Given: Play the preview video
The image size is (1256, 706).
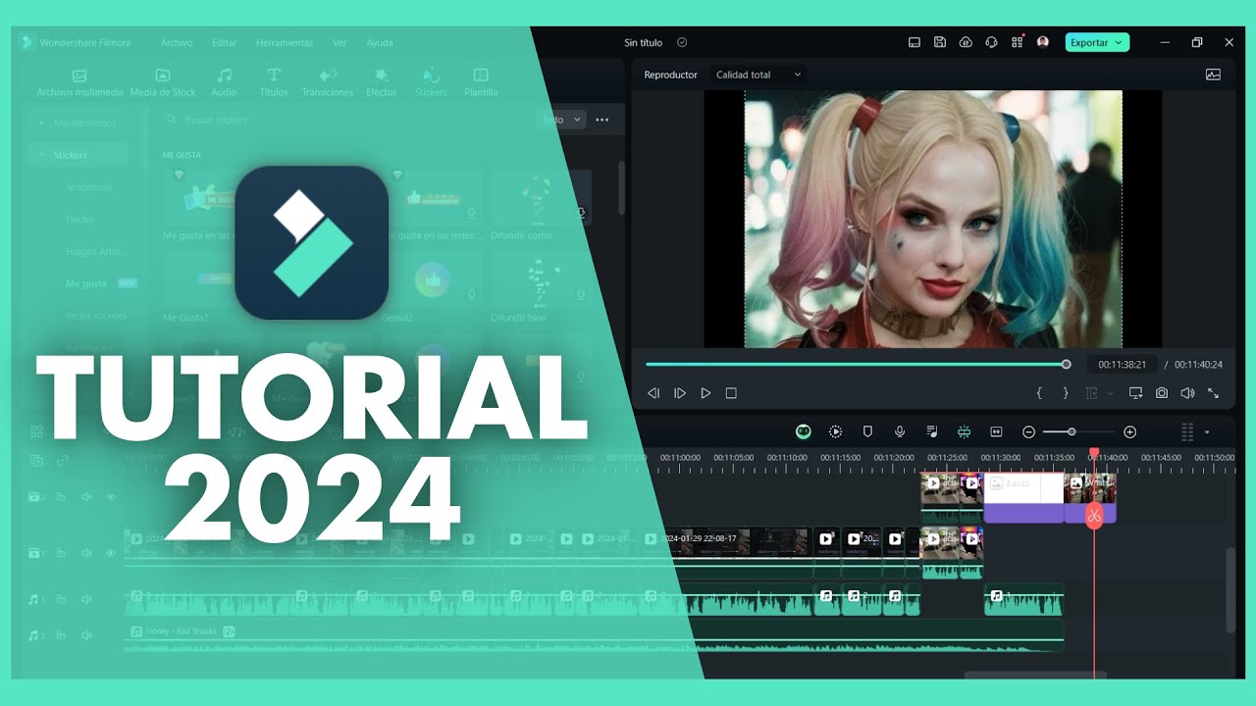Looking at the screenshot, I should coord(706,393).
